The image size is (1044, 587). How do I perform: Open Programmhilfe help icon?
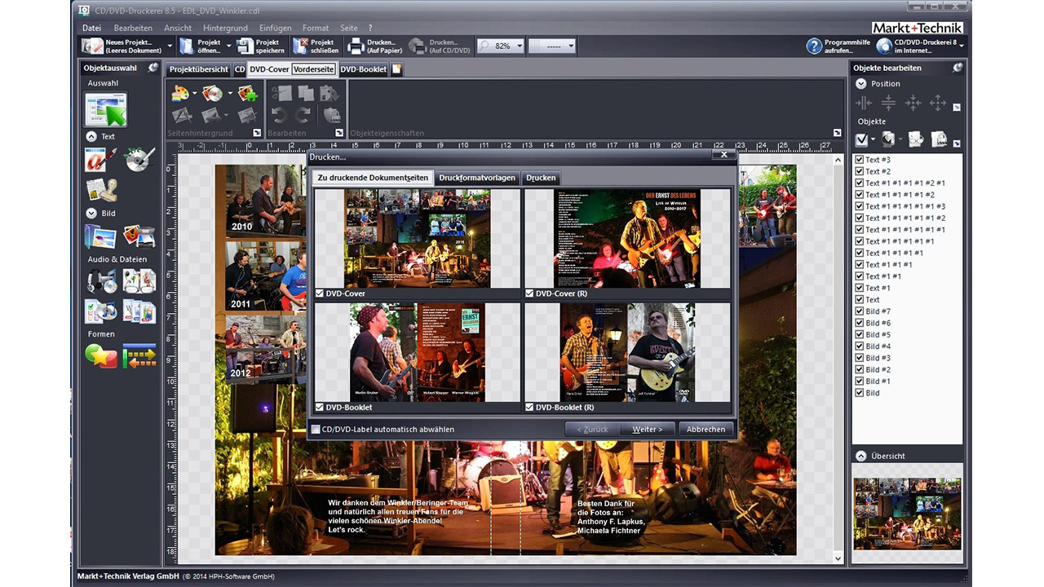(x=813, y=46)
